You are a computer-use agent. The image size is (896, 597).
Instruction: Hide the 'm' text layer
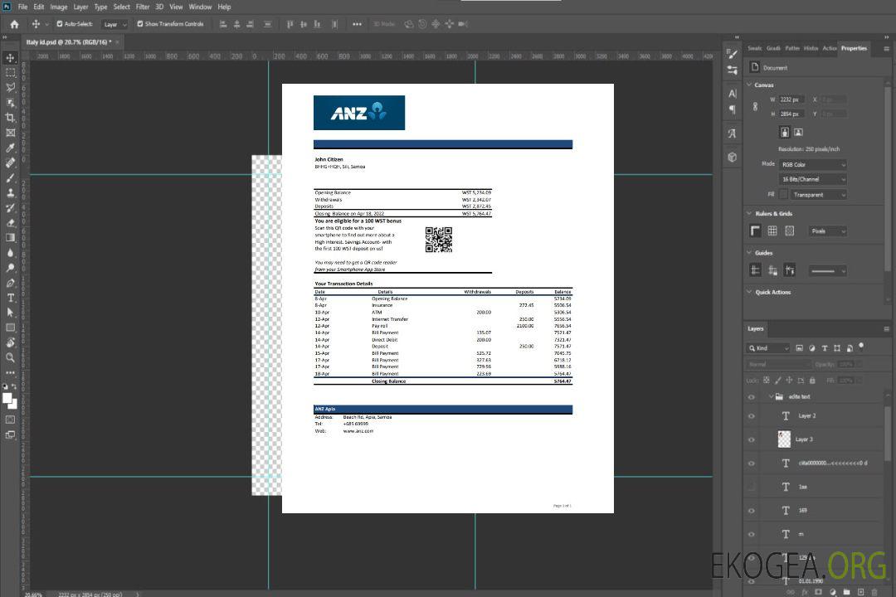tap(752, 535)
